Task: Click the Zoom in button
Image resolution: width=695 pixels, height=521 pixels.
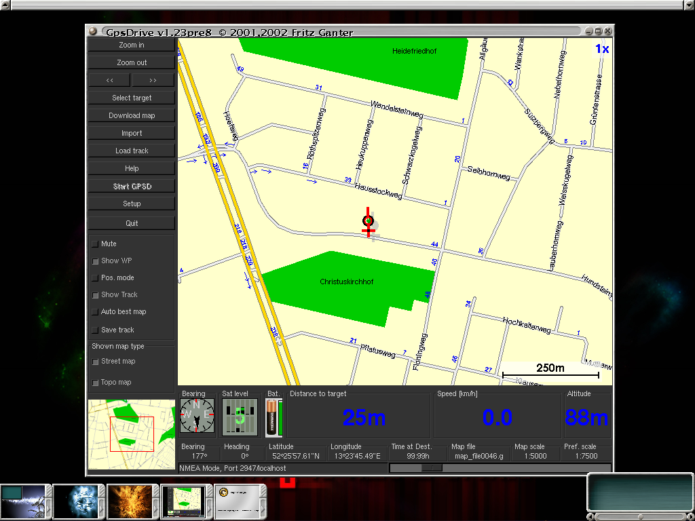Action: [132, 45]
